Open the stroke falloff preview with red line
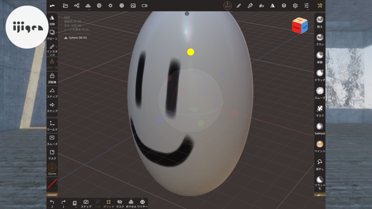372x209 pixels. [x=52, y=183]
